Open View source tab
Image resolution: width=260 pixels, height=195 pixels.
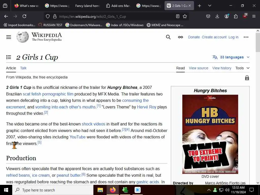point(199,68)
